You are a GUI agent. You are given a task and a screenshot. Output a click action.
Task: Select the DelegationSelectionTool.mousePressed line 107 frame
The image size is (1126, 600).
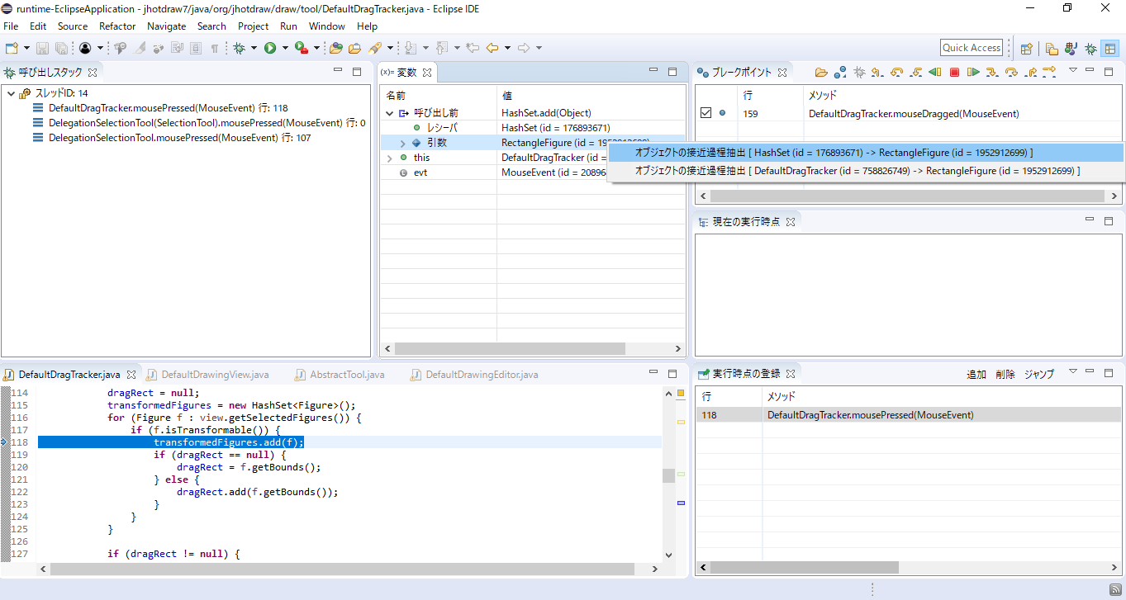(x=172, y=138)
